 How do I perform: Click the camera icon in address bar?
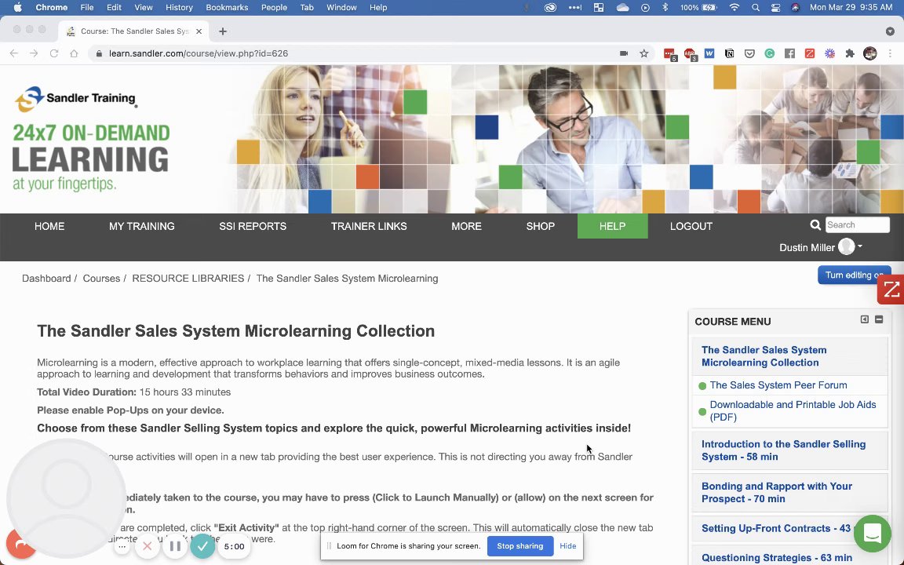(624, 53)
